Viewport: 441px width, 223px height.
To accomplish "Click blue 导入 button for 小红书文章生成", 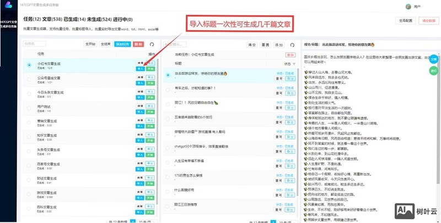I will tap(140, 69).
